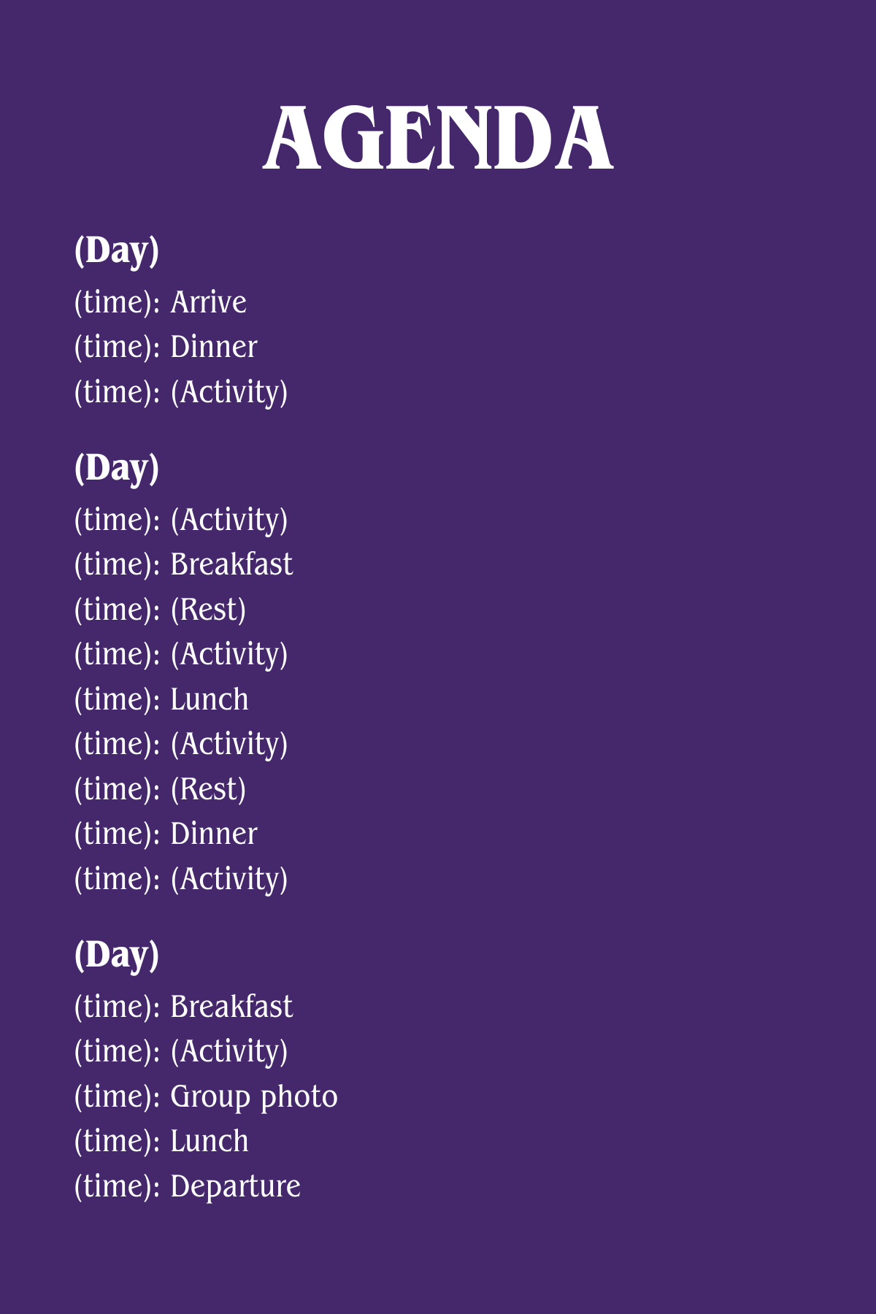Click the second day's Breakfast entry
876x1314 pixels.
click(183, 564)
